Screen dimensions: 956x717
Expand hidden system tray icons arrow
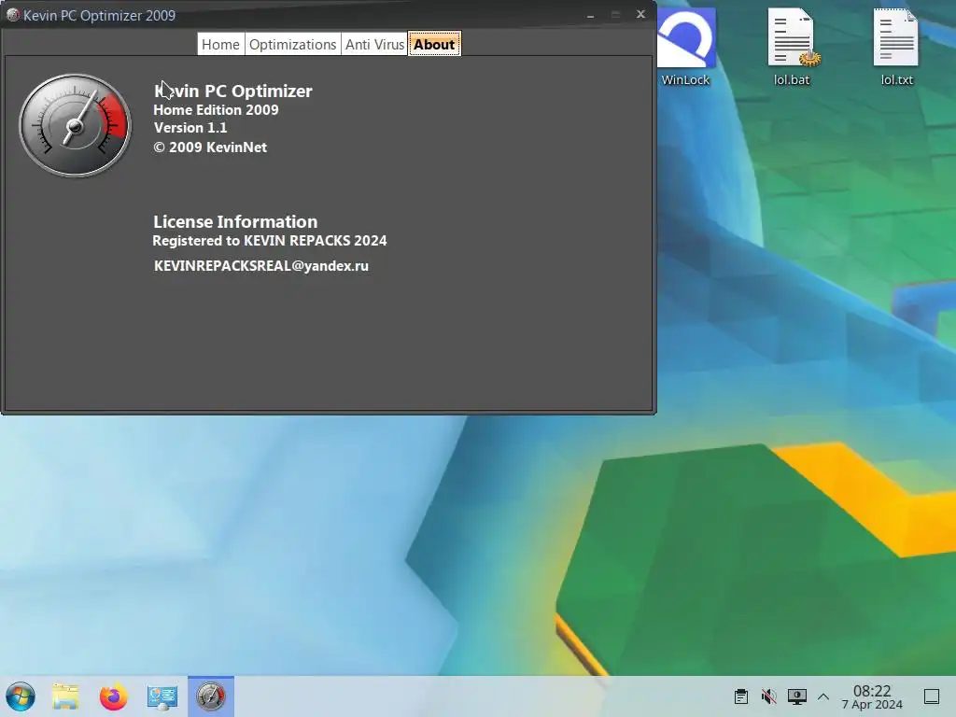tap(823, 696)
